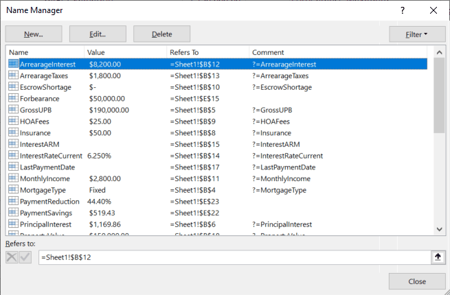
Task: Click the LastPaymentDate name icon
Action: 13,167
